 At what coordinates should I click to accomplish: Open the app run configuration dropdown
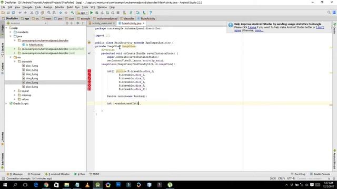[82, 13]
